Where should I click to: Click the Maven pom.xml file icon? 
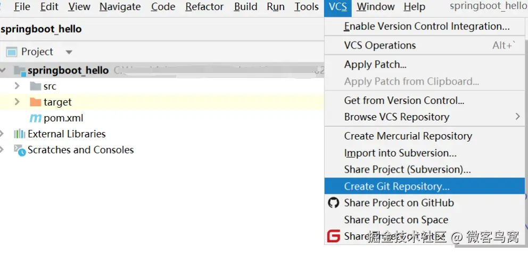coord(36,118)
